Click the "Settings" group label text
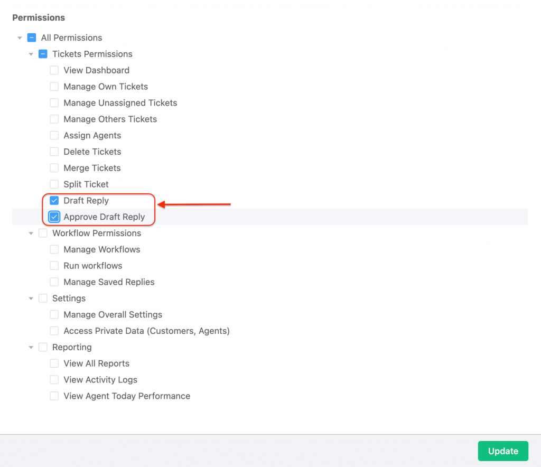The image size is (541, 467). [x=69, y=298]
